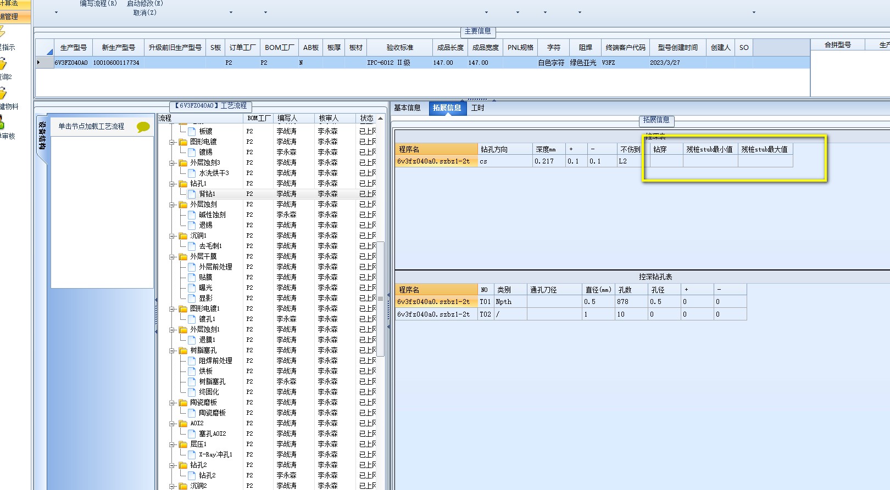Click the 查询2 sidebar icon
This screenshot has width=890, height=490.
coord(3,64)
